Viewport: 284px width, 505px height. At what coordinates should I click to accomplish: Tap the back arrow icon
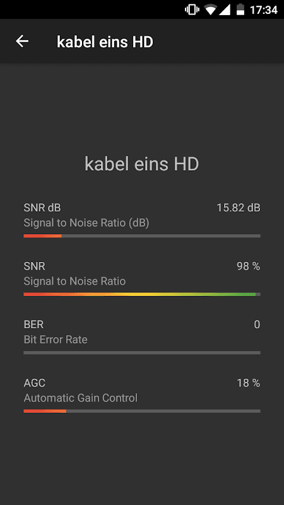22,41
